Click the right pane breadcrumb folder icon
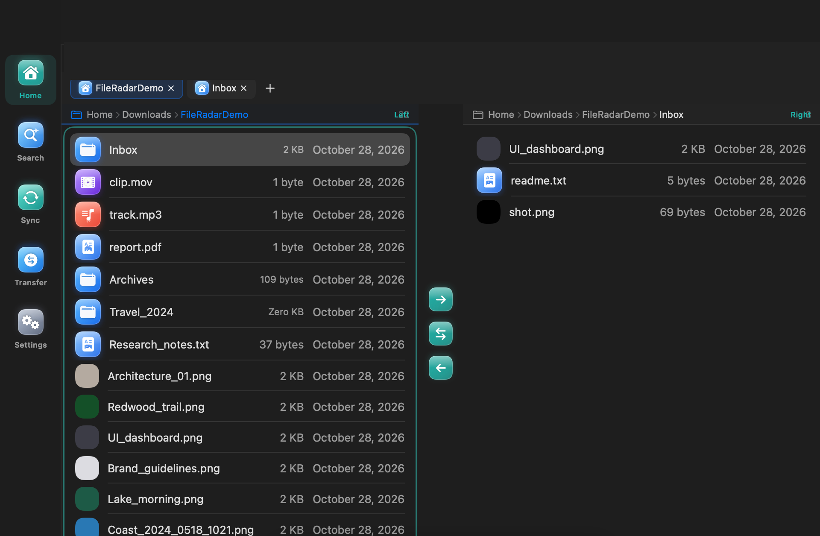Image resolution: width=820 pixels, height=536 pixels. click(x=478, y=115)
